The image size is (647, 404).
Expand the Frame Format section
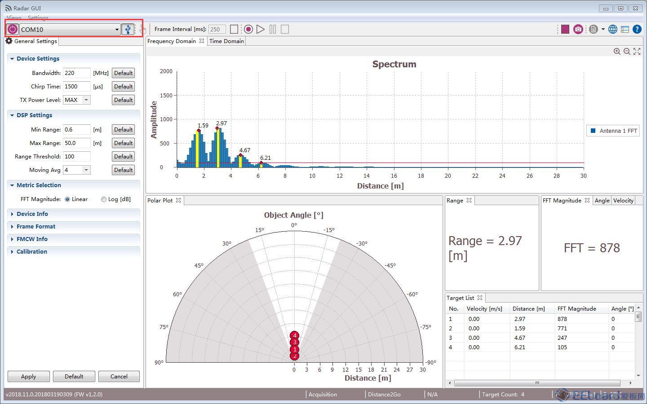click(x=12, y=227)
